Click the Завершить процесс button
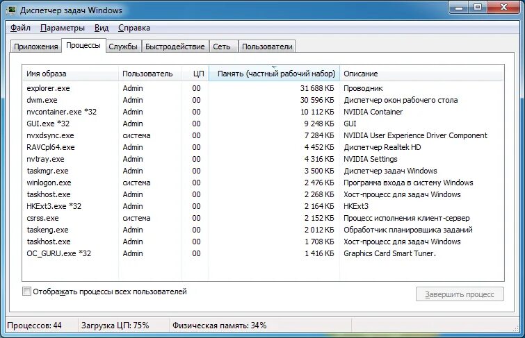The image size is (525, 338). pos(460,294)
